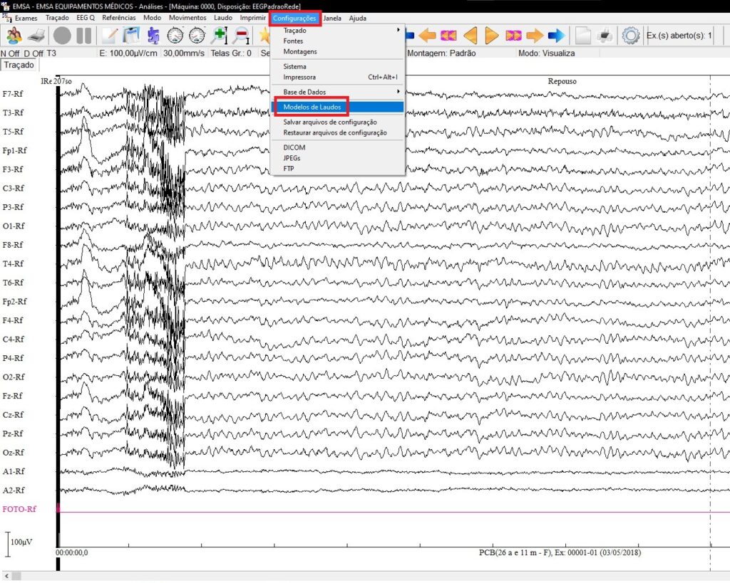Expand the Base de Dados submenu

tap(304, 92)
